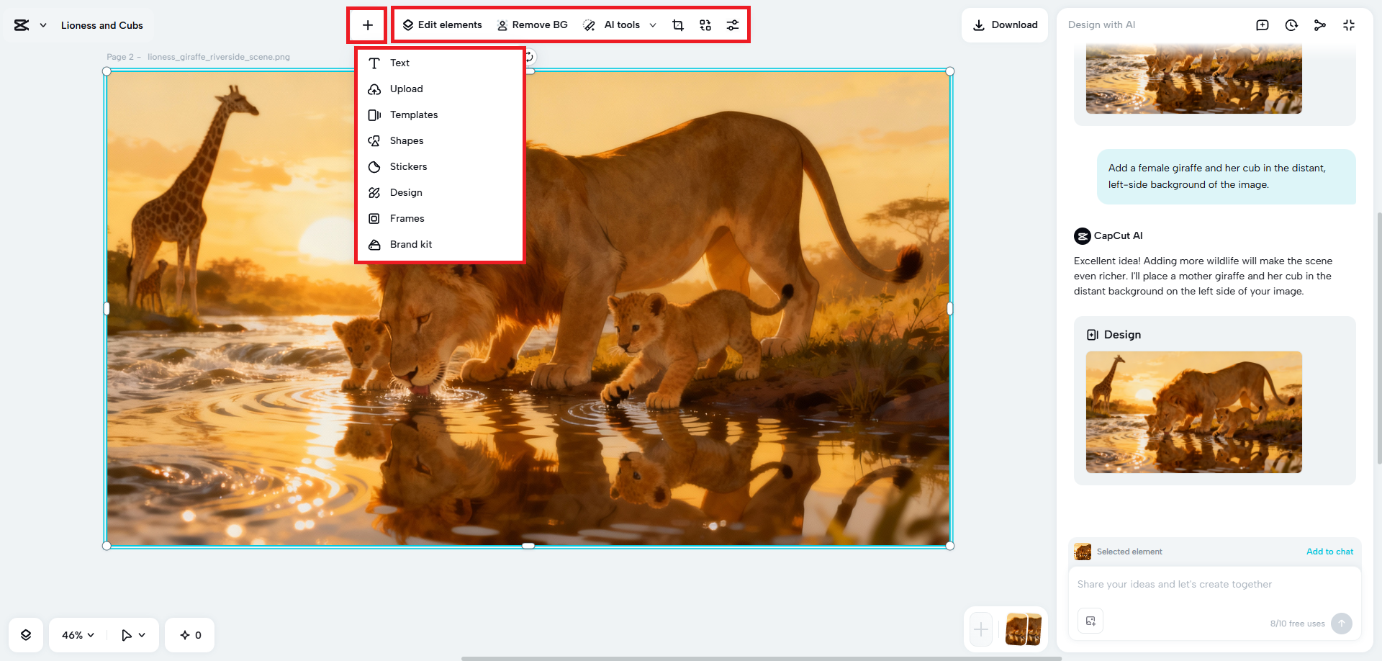Viewport: 1382px width, 661px height.
Task: Click the share icon in AI panel header
Action: point(1319,25)
